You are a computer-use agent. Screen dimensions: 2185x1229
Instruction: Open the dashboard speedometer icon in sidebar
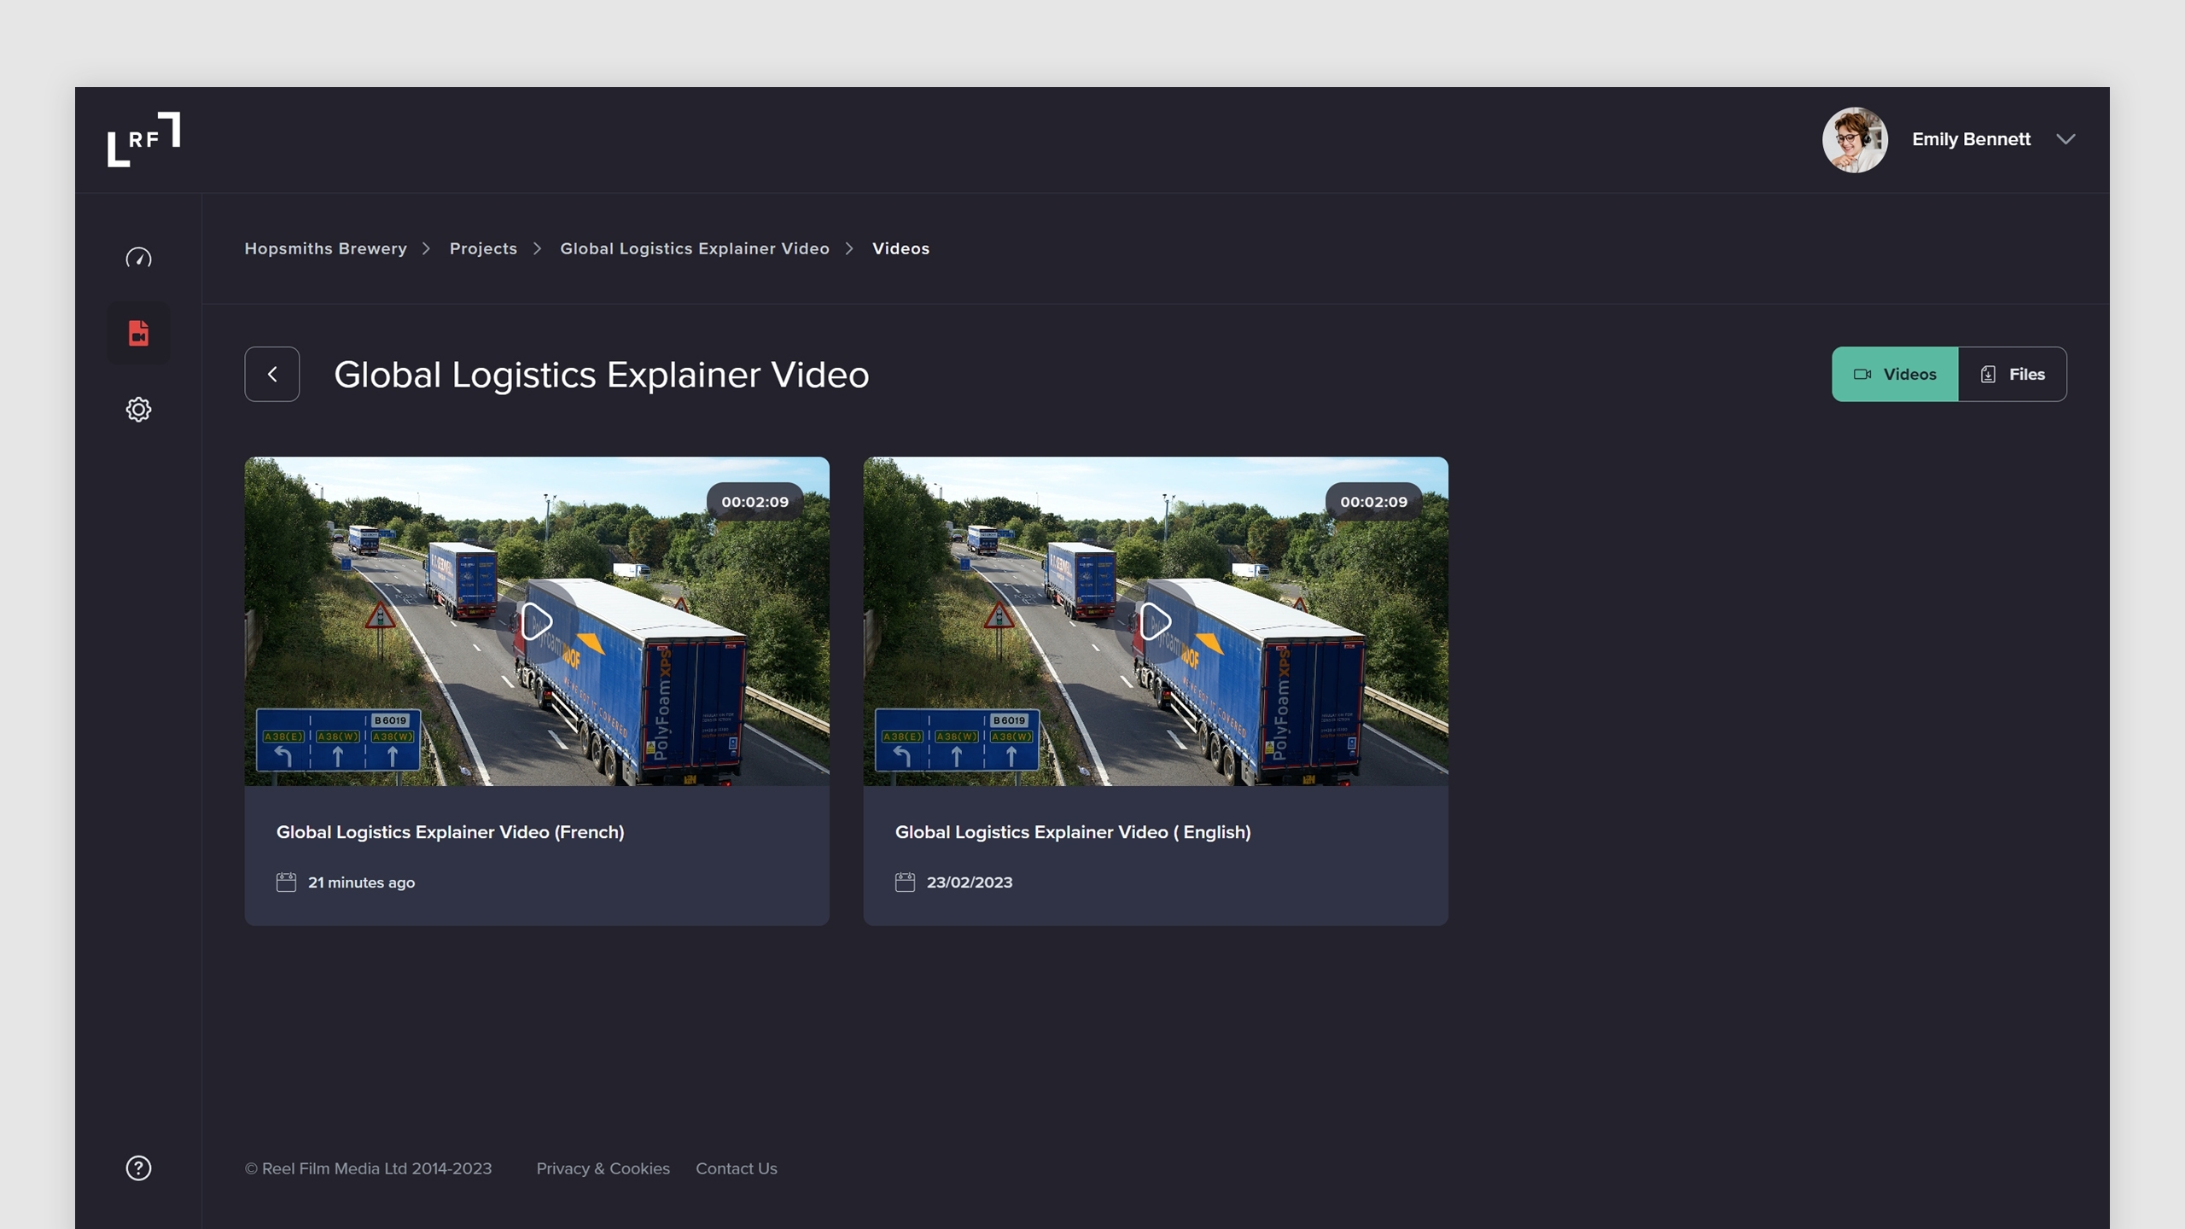(x=138, y=258)
